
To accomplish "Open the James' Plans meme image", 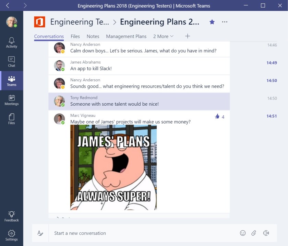I will pyautogui.click(x=113, y=167).
